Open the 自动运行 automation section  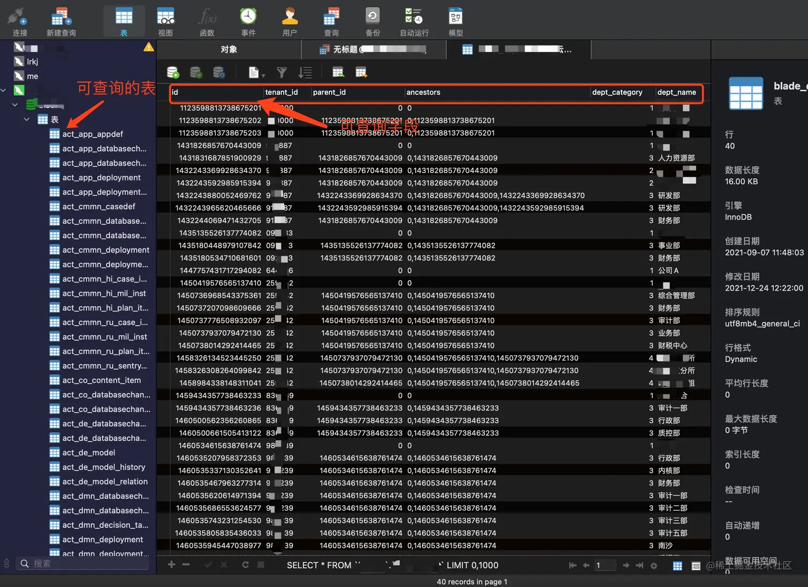414,21
